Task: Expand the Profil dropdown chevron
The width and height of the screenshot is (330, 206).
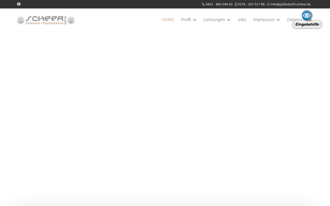Action: click(195, 20)
